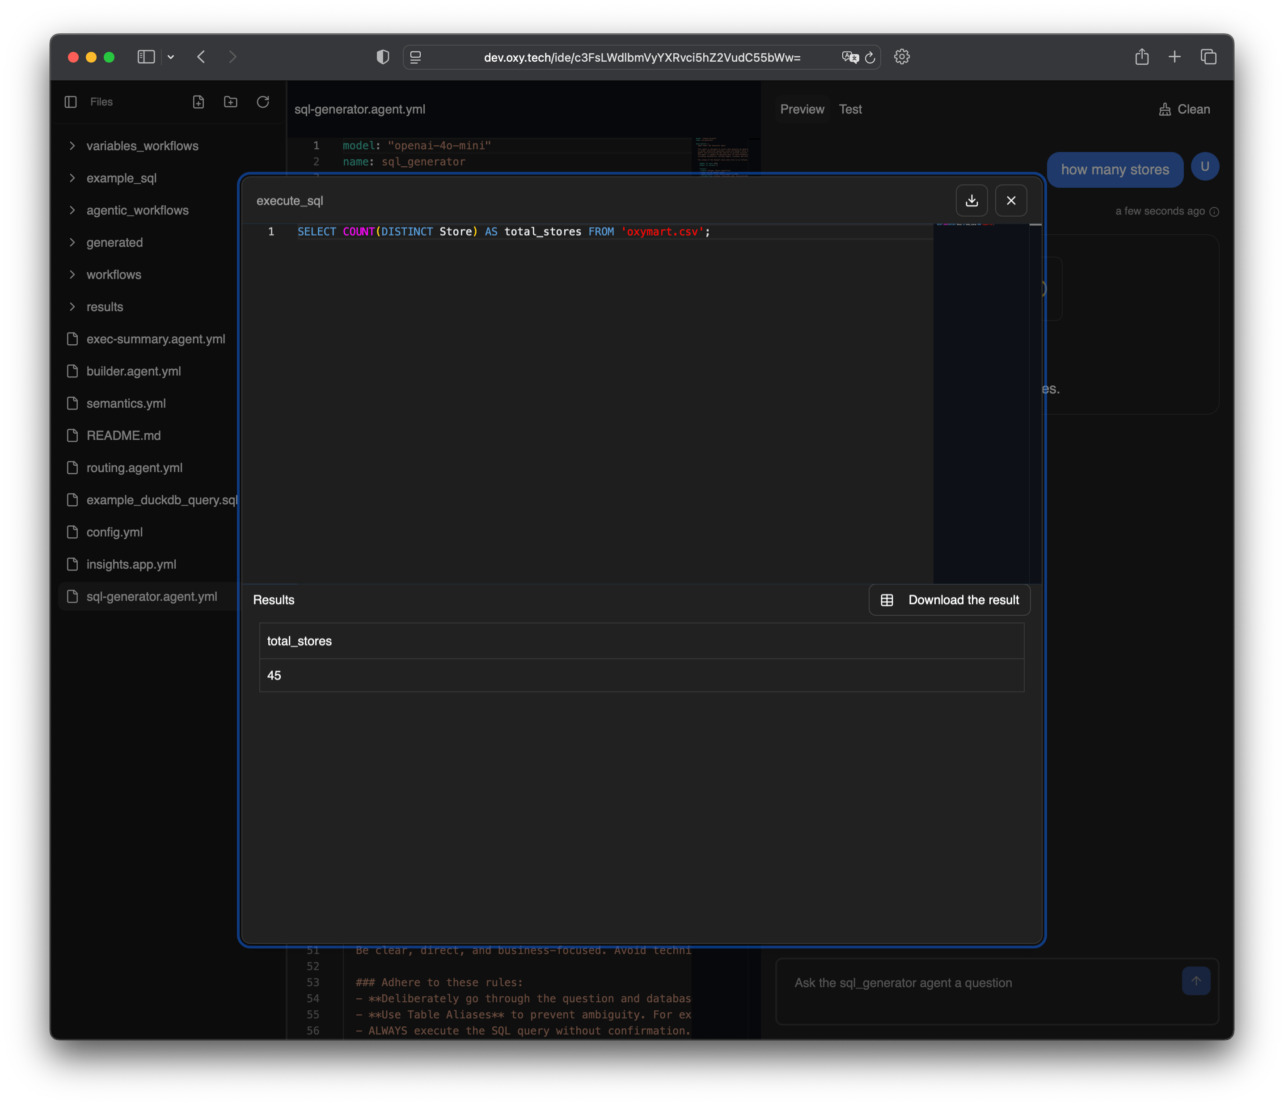Viewport: 1284px width, 1106px height.
Task: Expand the agentic_workflows folder
Action: 137,211
